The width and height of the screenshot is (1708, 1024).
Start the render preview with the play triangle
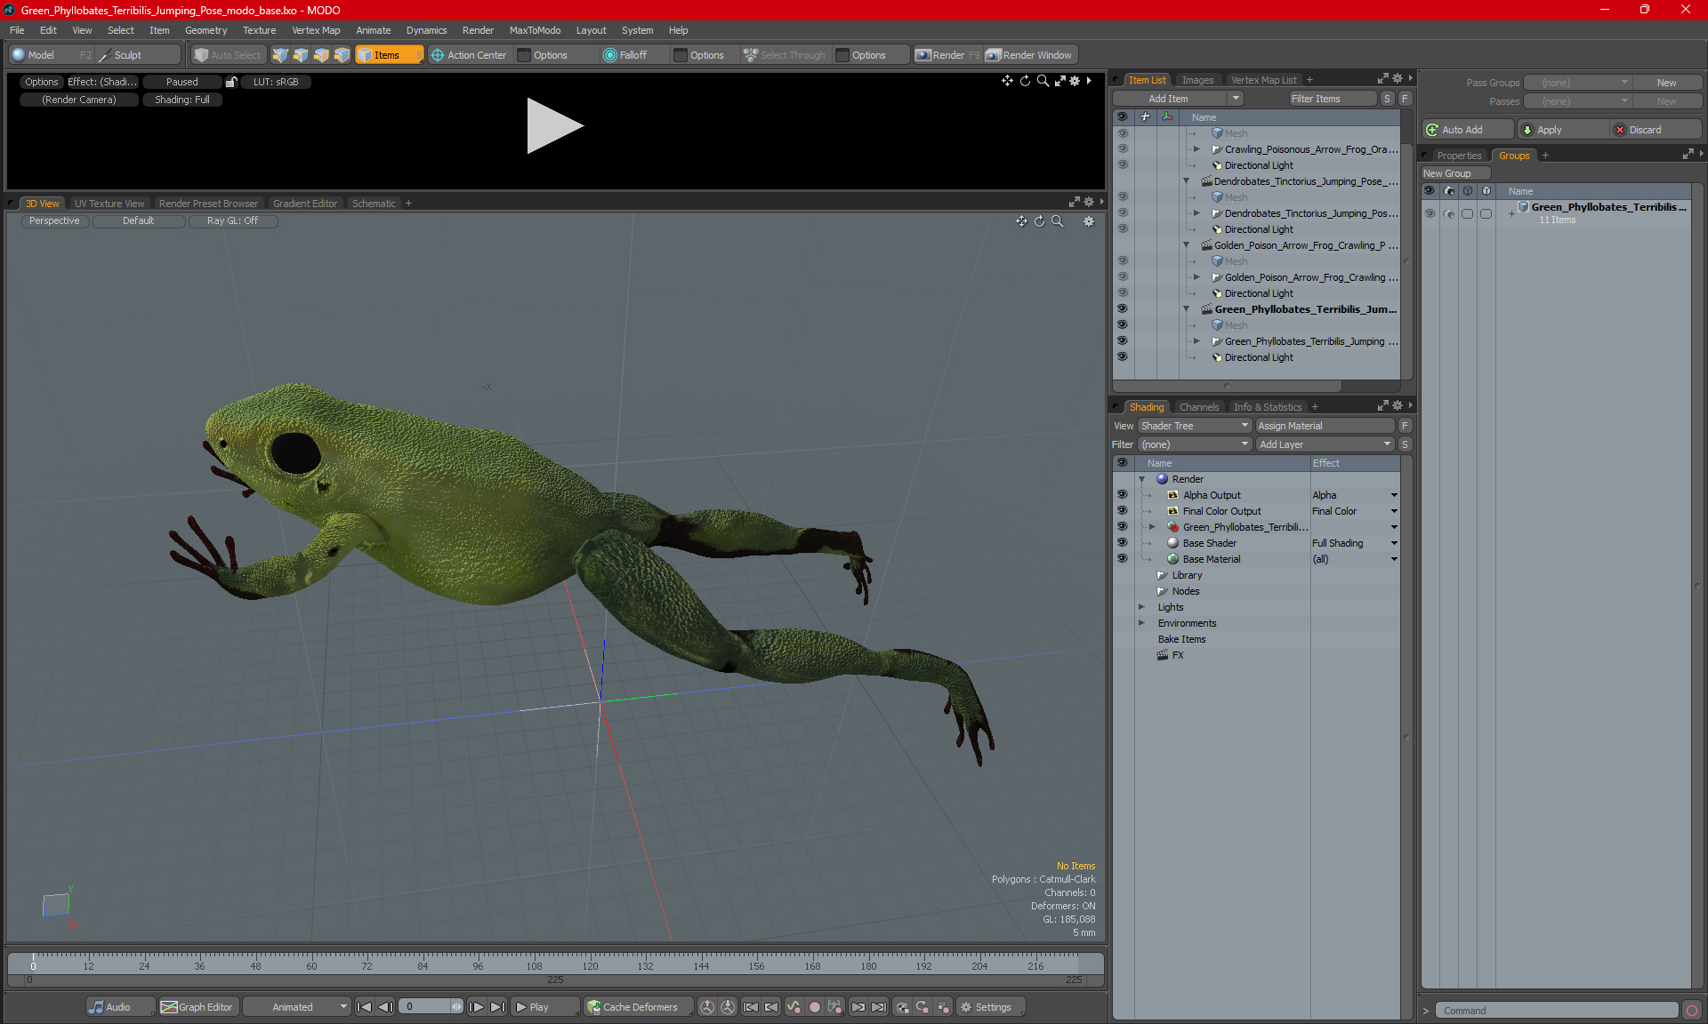[553, 125]
